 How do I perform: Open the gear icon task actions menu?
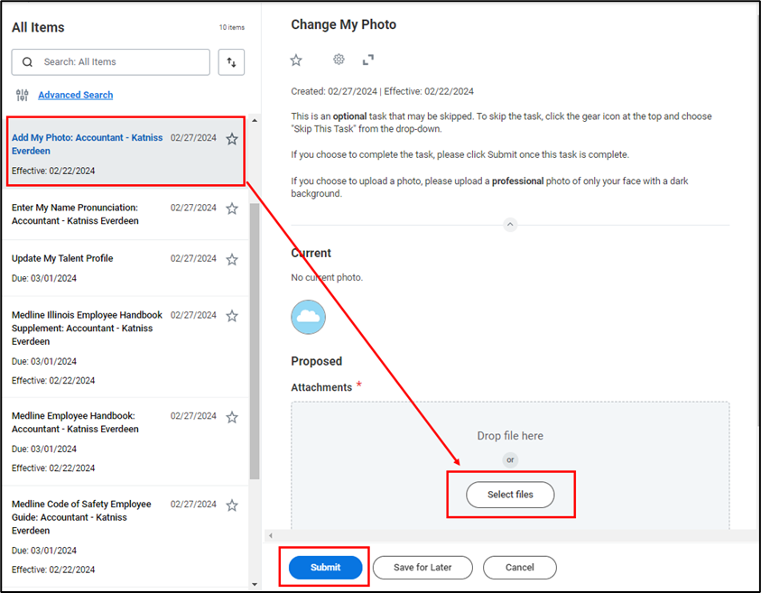coord(339,60)
